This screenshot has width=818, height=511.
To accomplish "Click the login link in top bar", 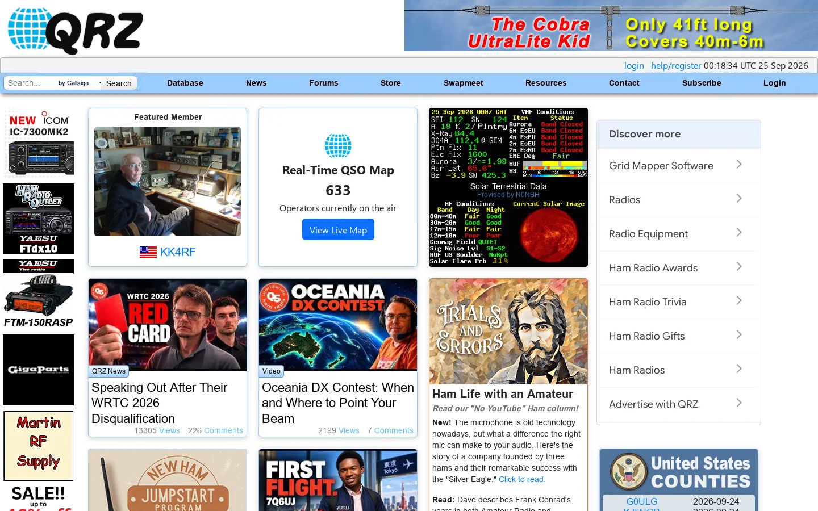I will (x=634, y=65).
